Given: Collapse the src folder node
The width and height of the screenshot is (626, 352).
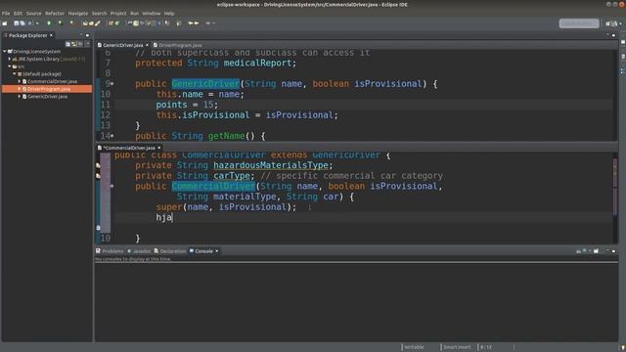Looking at the screenshot, I should (10, 66).
